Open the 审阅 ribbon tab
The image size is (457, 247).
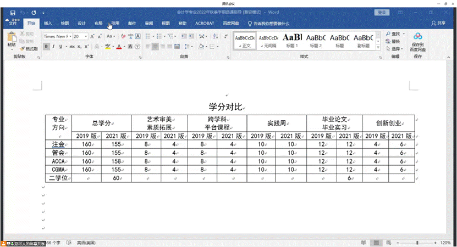[148, 23]
